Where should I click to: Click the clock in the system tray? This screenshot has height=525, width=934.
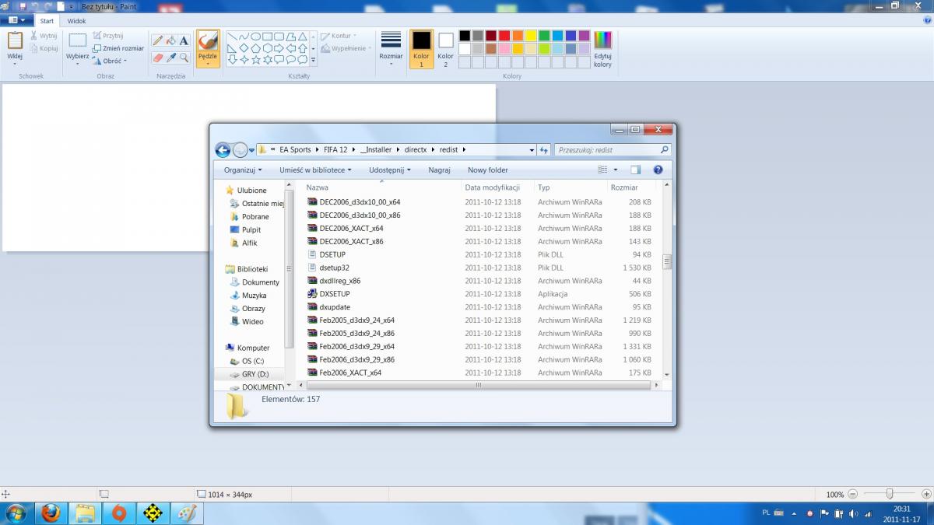902,513
